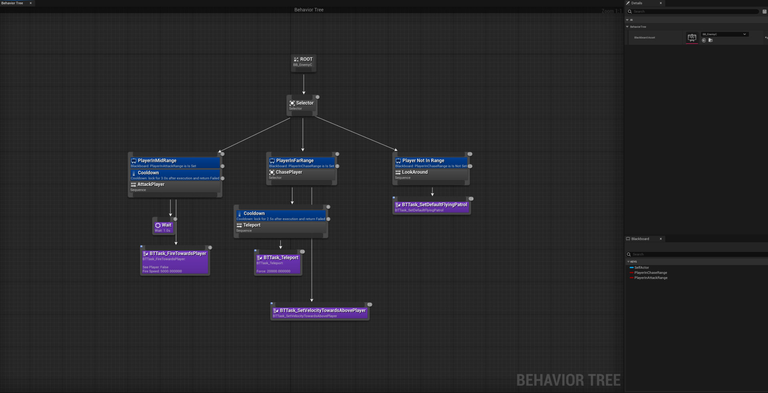The height and width of the screenshot is (393, 768).
Task: Close the Blackboard panel tab
Action: (661, 239)
